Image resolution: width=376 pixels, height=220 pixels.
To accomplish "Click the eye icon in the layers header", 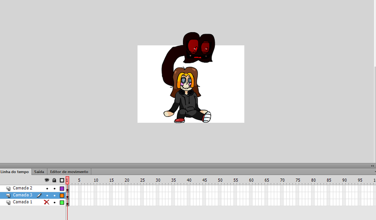I will [x=47, y=180].
